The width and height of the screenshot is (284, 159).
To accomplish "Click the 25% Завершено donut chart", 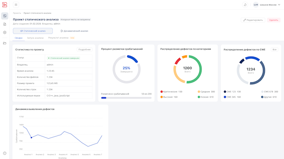I will 126,69.
